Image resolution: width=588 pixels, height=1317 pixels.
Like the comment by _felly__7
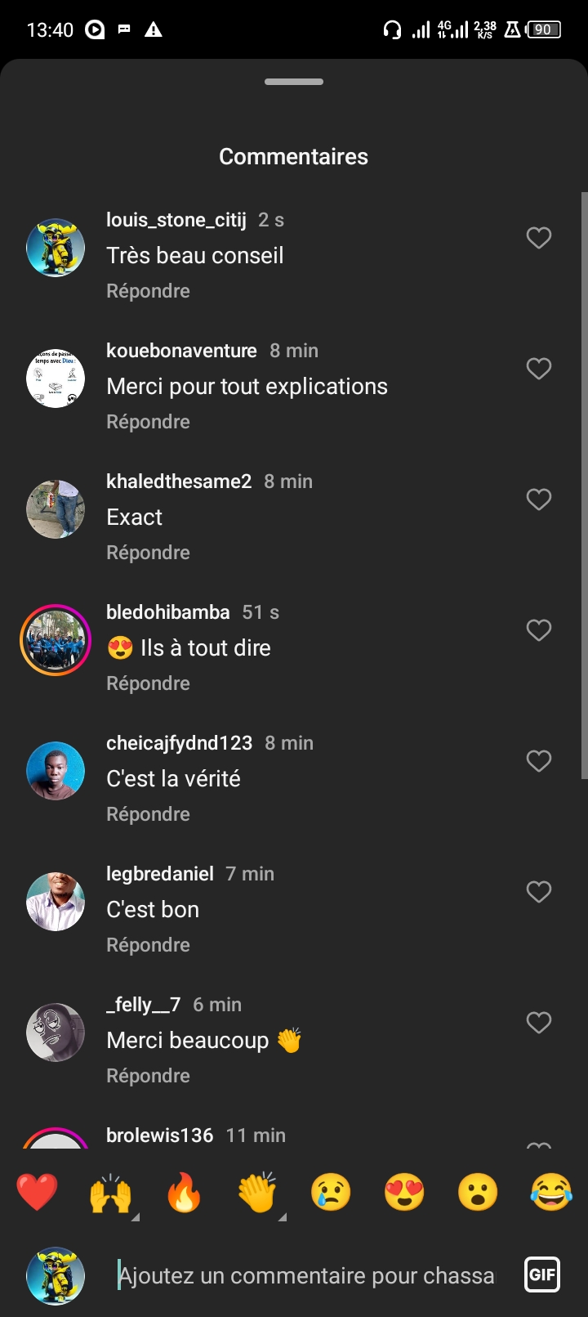point(539,1023)
